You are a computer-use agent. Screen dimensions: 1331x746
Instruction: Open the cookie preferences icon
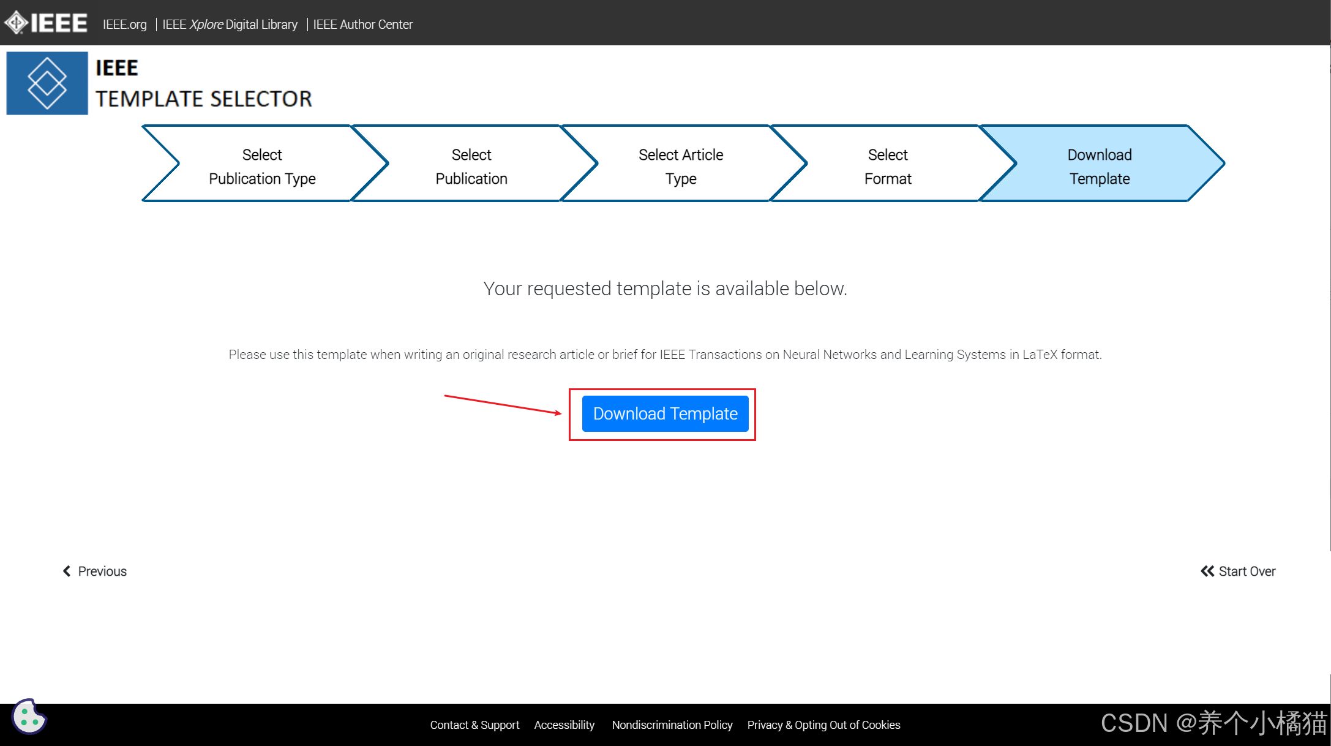click(x=29, y=716)
